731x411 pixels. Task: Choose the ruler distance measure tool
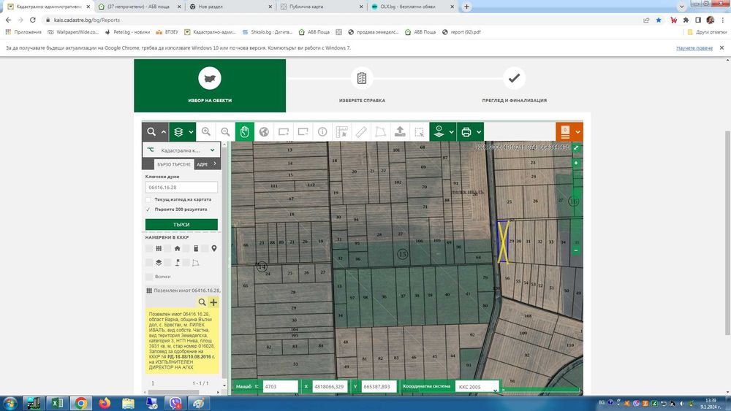361,132
